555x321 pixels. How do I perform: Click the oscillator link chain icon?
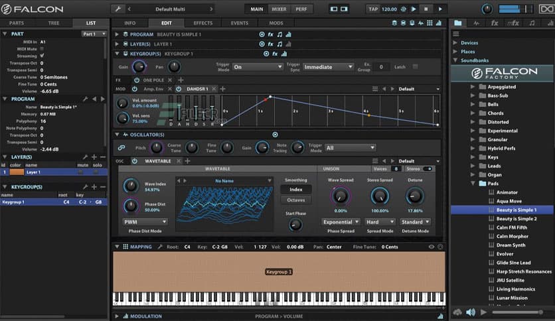121,147
